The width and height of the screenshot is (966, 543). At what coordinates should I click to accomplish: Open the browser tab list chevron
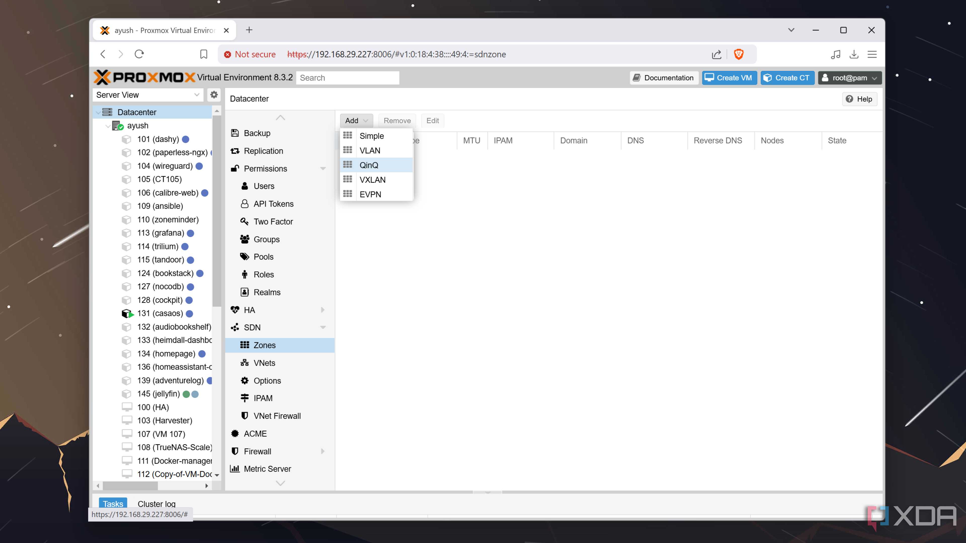point(791,30)
